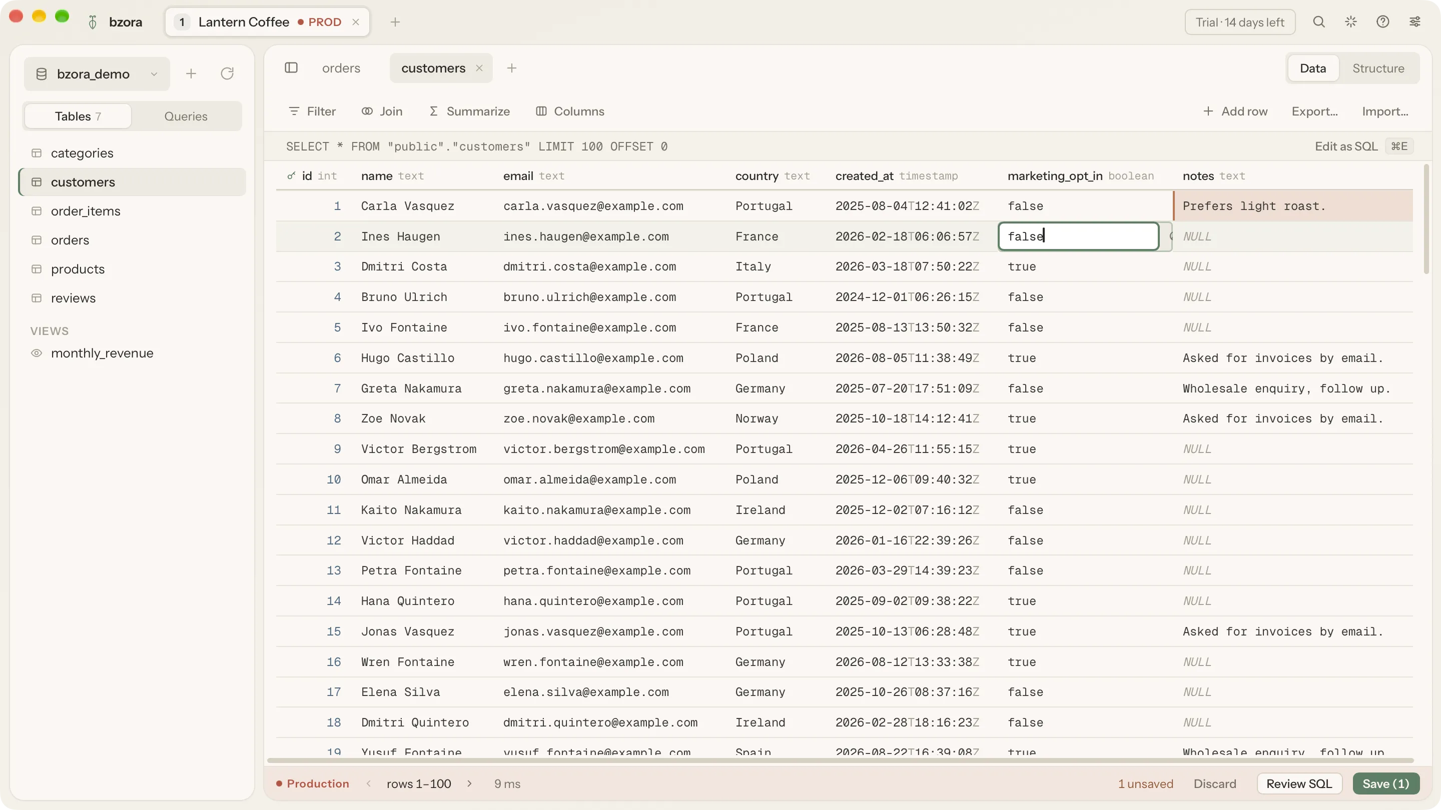Open the Export menu
1441x810 pixels.
click(1314, 111)
